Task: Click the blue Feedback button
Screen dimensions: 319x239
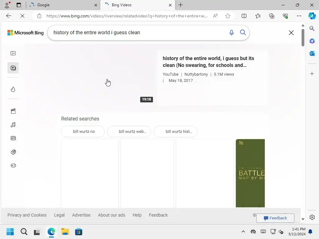Action: click(x=275, y=218)
